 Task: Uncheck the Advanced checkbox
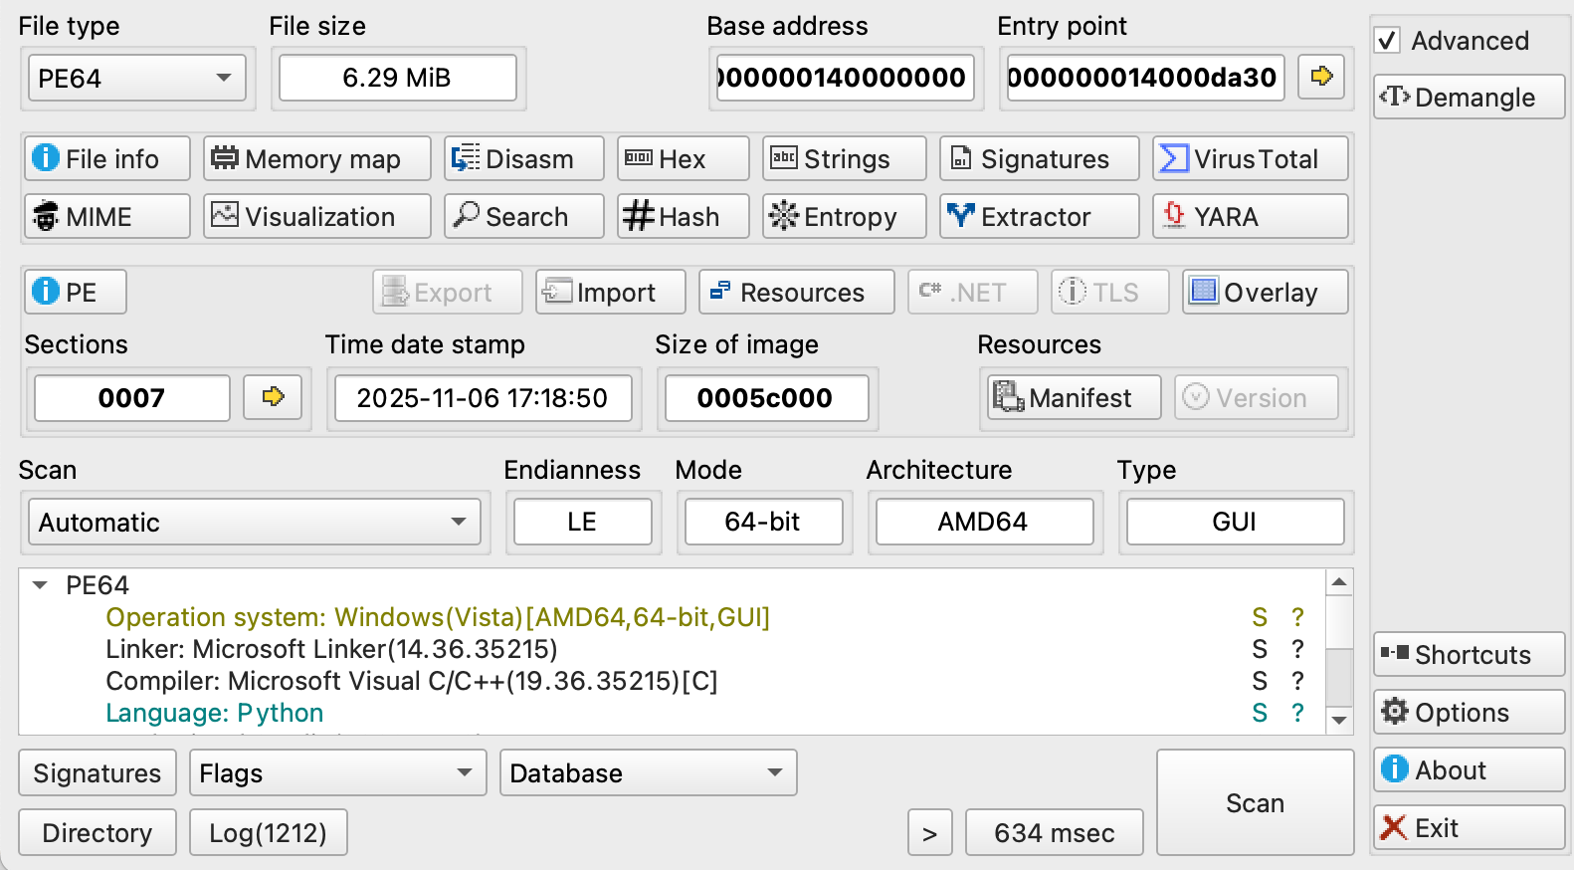[1387, 41]
